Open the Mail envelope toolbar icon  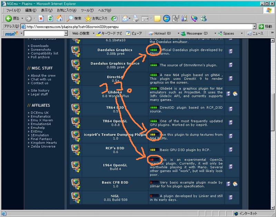coord(125,19)
